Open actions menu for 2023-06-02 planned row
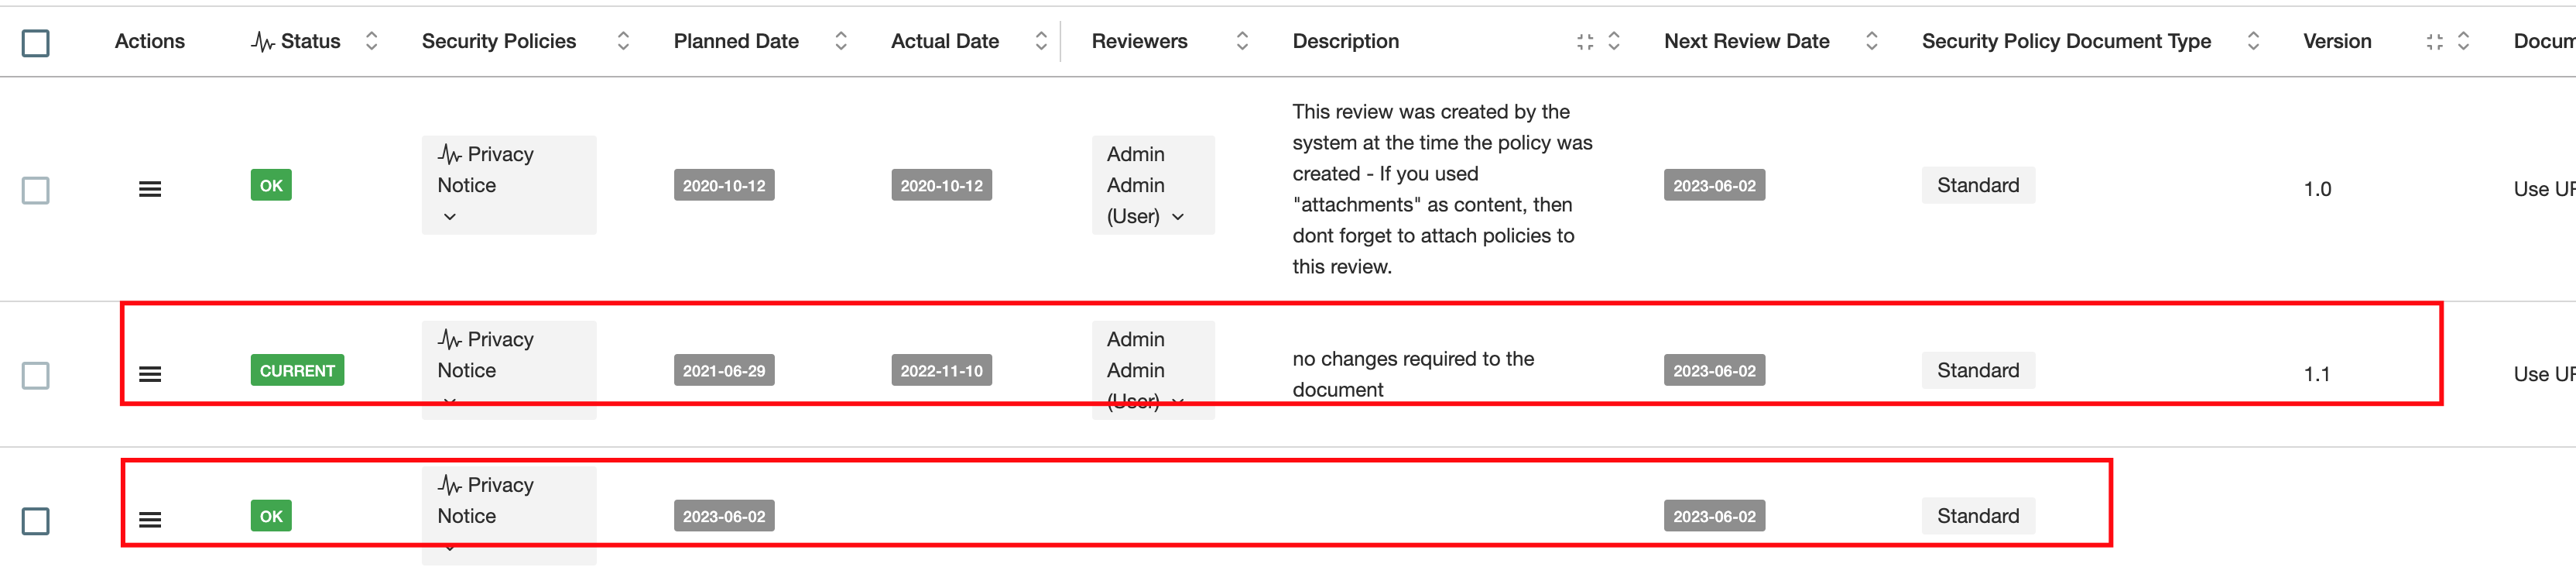Image resolution: width=2576 pixels, height=581 pixels. [x=150, y=519]
